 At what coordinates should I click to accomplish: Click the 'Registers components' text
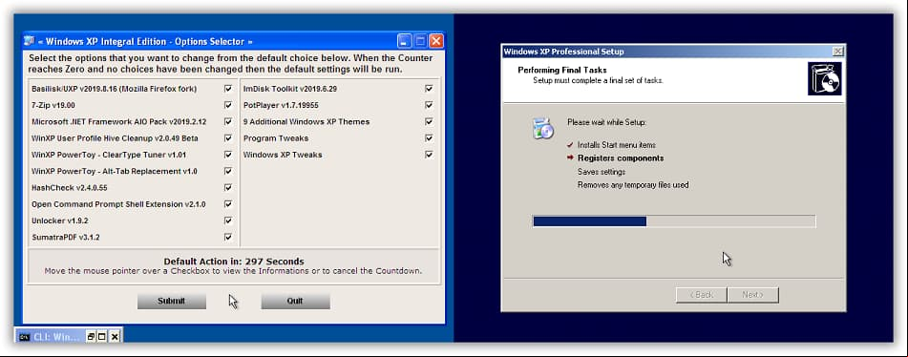coord(621,157)
